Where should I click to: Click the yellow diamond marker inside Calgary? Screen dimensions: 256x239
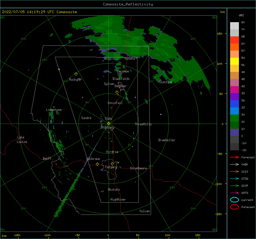click(112, 164)
